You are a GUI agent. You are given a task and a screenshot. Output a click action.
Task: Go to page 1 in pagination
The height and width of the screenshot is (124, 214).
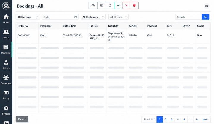159,119
